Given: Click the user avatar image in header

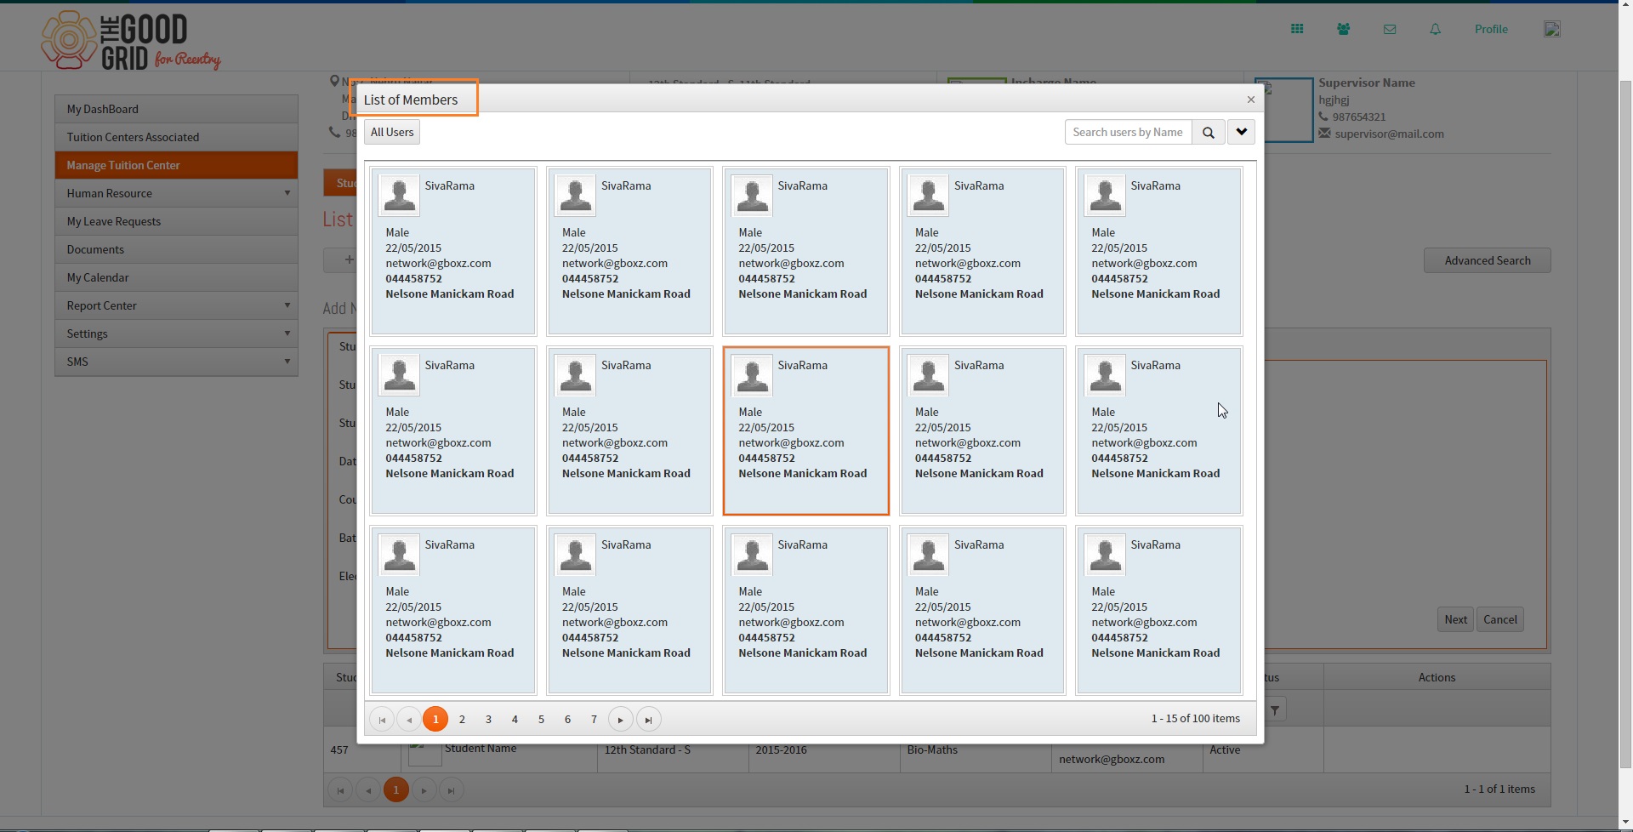Looking at the screenshot, I should [1552, 29].
